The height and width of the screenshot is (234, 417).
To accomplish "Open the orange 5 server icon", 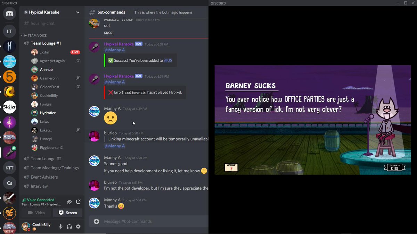I will [x=9, y=77].
